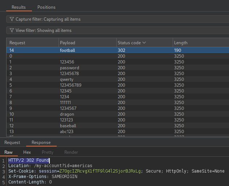The width and height of the screenshot is (229, 186).
Task: Click length value 190 cell
Action: pos(178,50)
